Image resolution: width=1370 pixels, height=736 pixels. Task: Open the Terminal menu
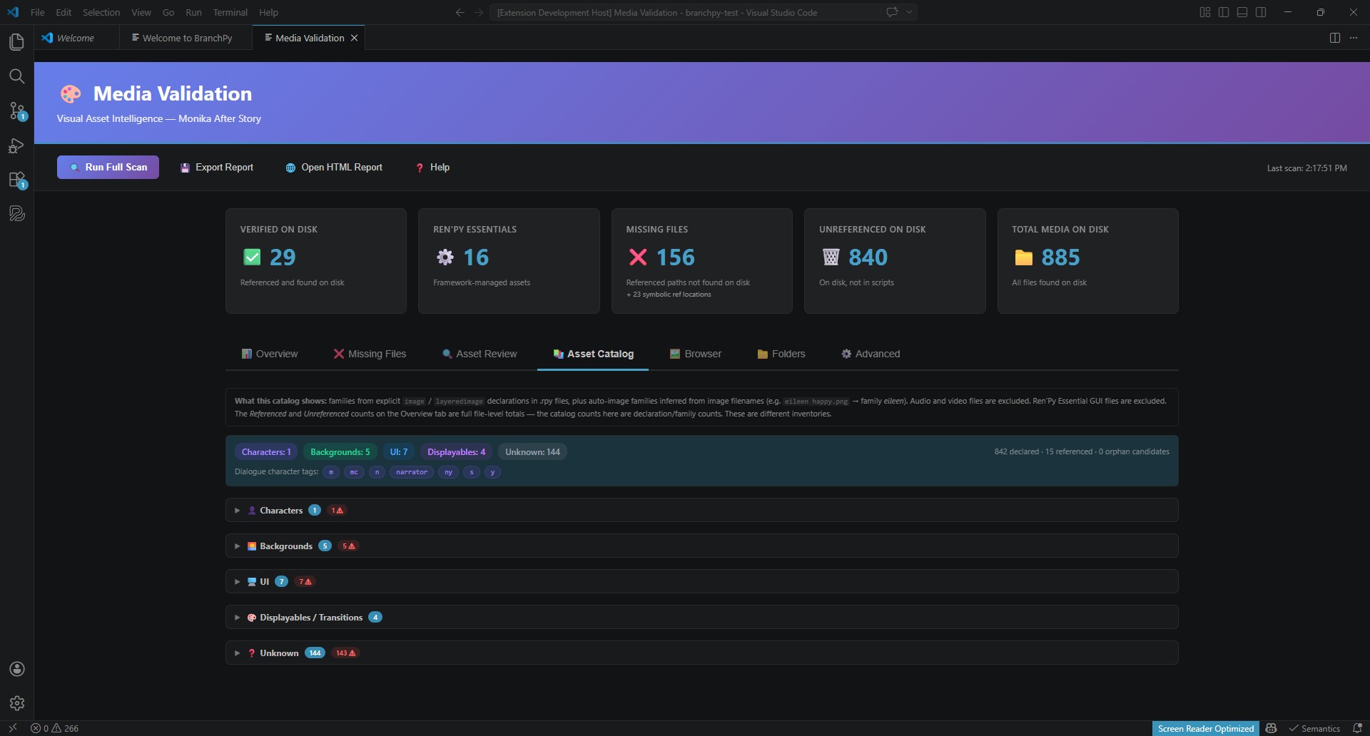(230, 12)
